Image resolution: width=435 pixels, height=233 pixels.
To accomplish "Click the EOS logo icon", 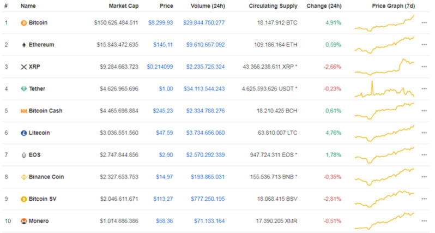I will 23,155.
